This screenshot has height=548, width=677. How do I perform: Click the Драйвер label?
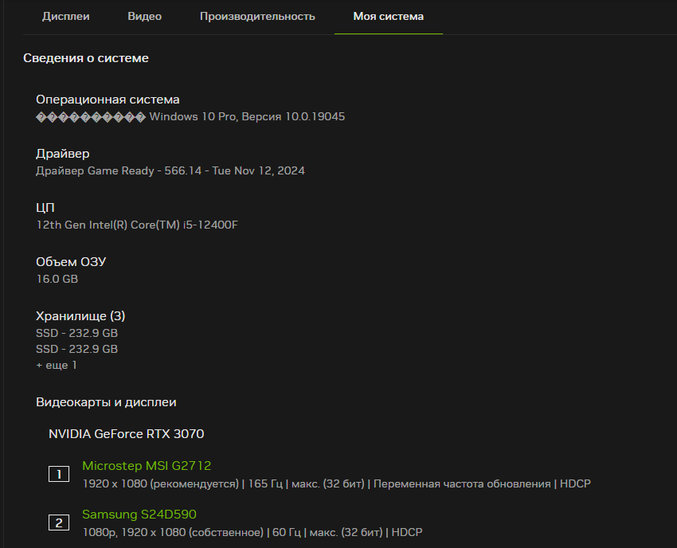(x=63, y=153)
